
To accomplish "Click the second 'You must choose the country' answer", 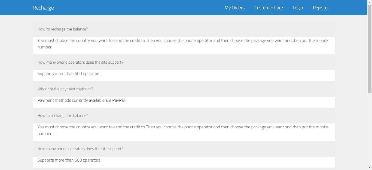I will [182, 130].
